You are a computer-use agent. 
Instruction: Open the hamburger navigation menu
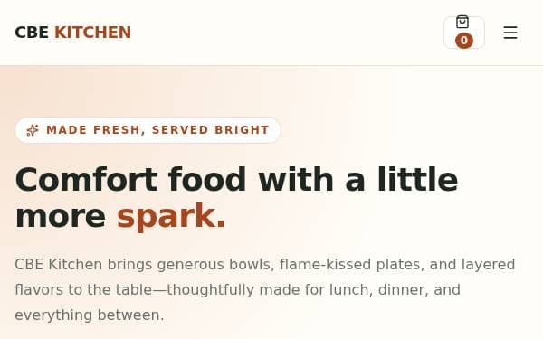point(510,33)
